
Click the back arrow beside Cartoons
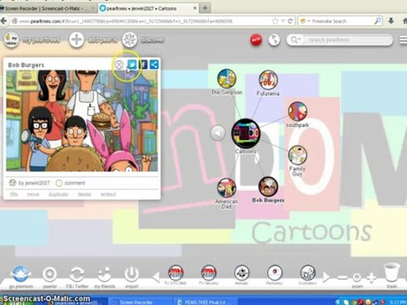[x=218, y=133]
